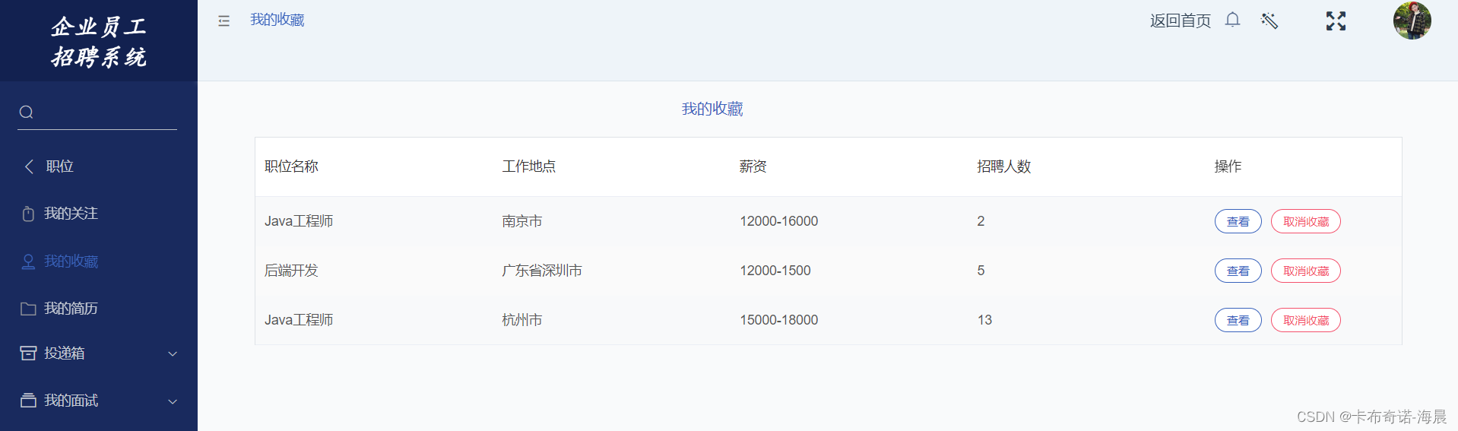This screenshot has width=1458, height=431.
Task: Cancel favorite for 后端开发 position
Action: pyautogui.click(x=1305, y=271)
